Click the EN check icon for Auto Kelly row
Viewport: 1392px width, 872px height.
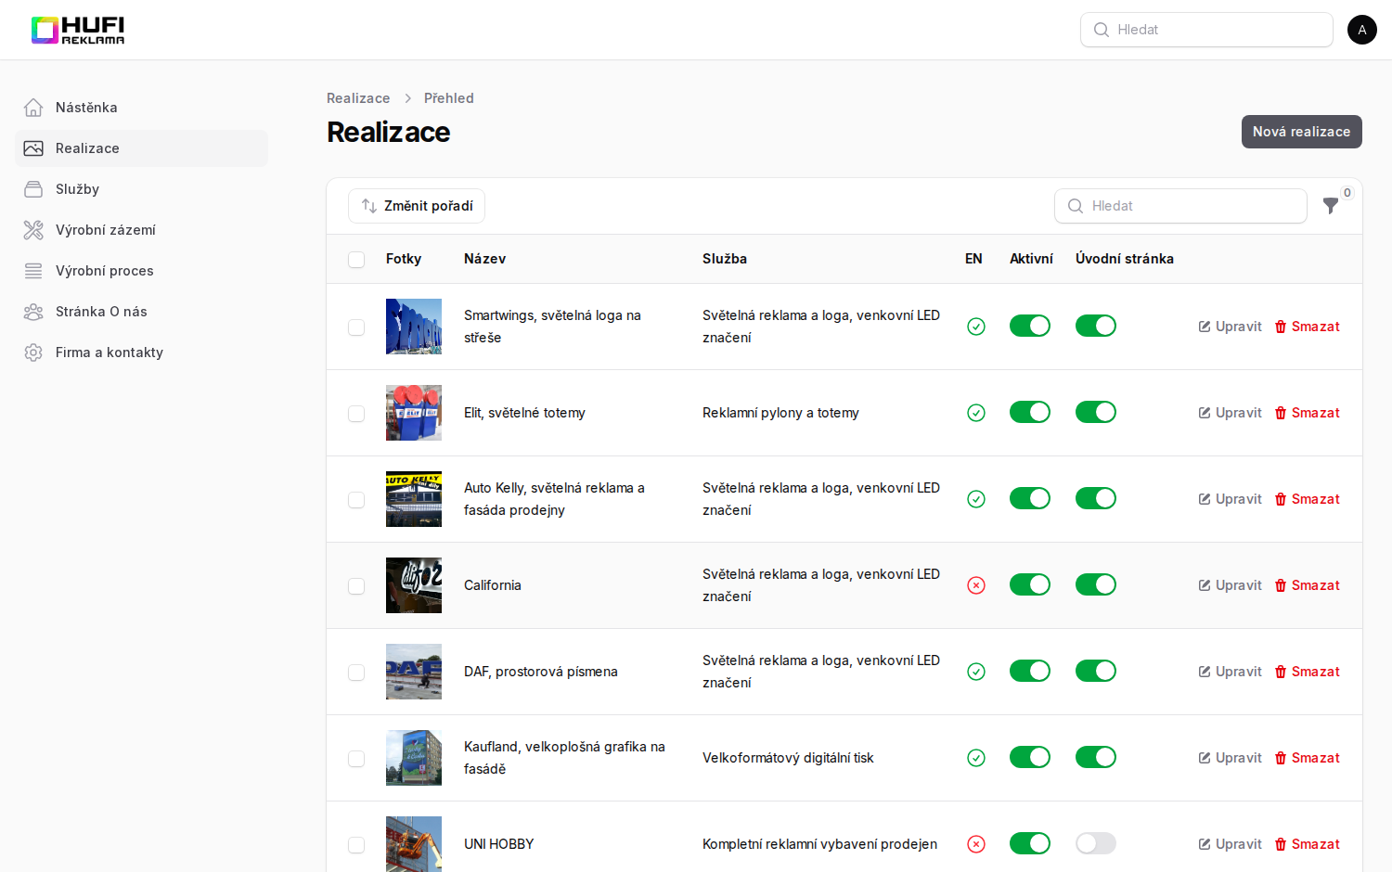coord(976,499)
